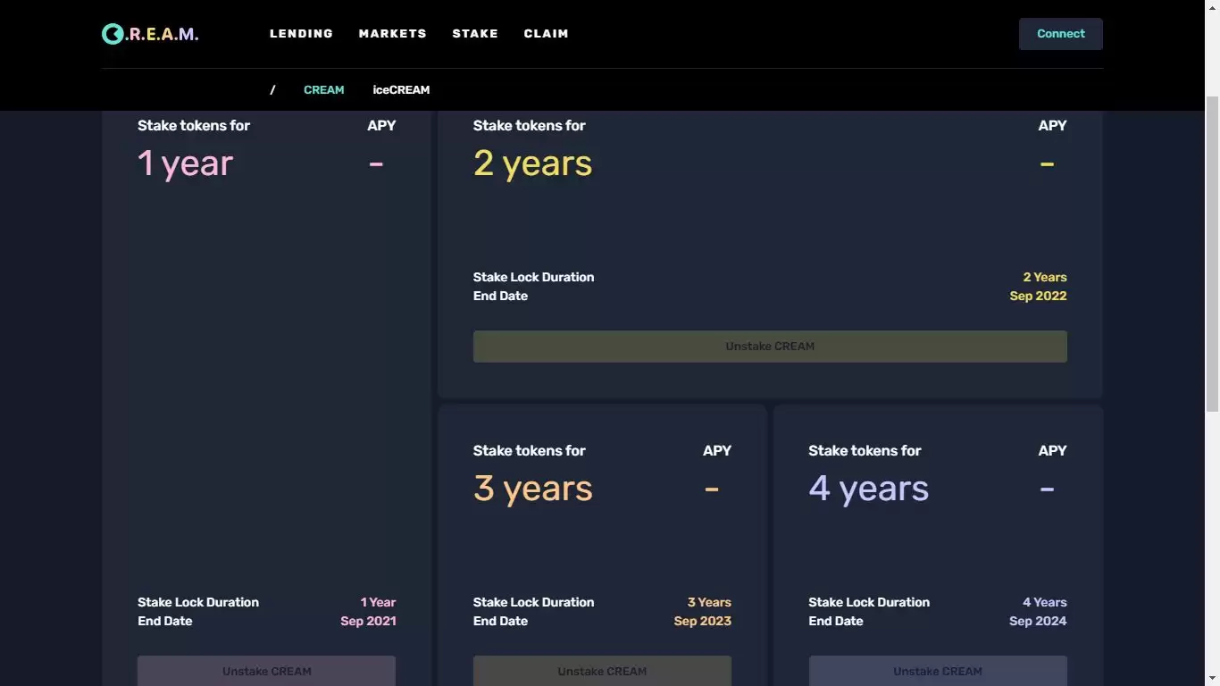Click the orange "3 years" heading
The width and height of the screenshot is (1220, 686).
pos(532,489)
